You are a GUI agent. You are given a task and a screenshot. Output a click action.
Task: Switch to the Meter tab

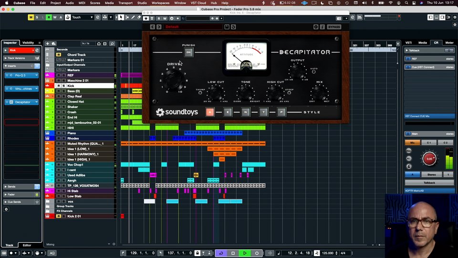[x=449, y=43]
